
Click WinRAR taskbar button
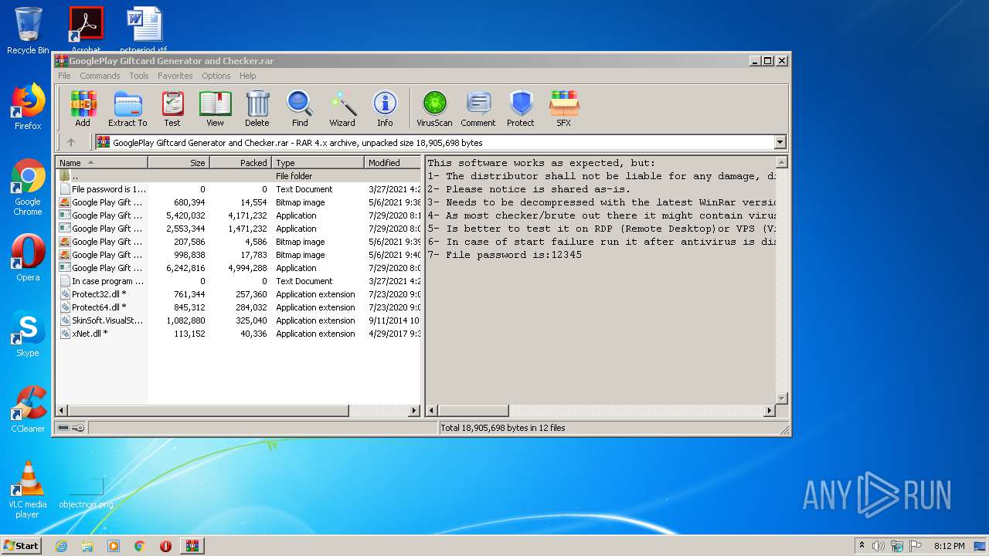pyautogui.click(x=192, y=546)
